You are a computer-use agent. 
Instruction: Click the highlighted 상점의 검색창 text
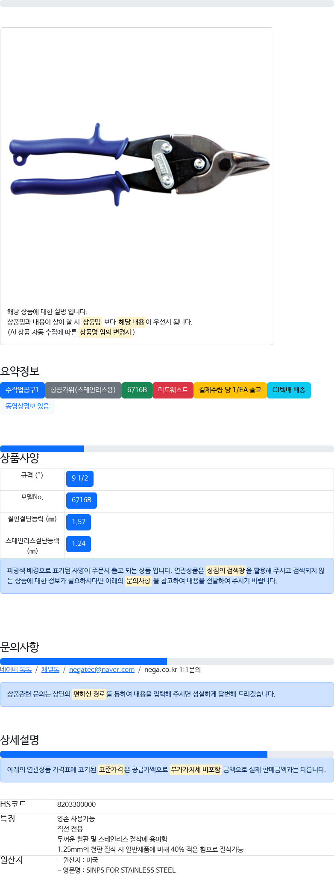pos(226,571)
